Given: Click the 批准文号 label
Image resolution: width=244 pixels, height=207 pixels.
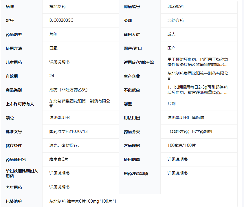Looking at the screenshot, I should 14,132.
